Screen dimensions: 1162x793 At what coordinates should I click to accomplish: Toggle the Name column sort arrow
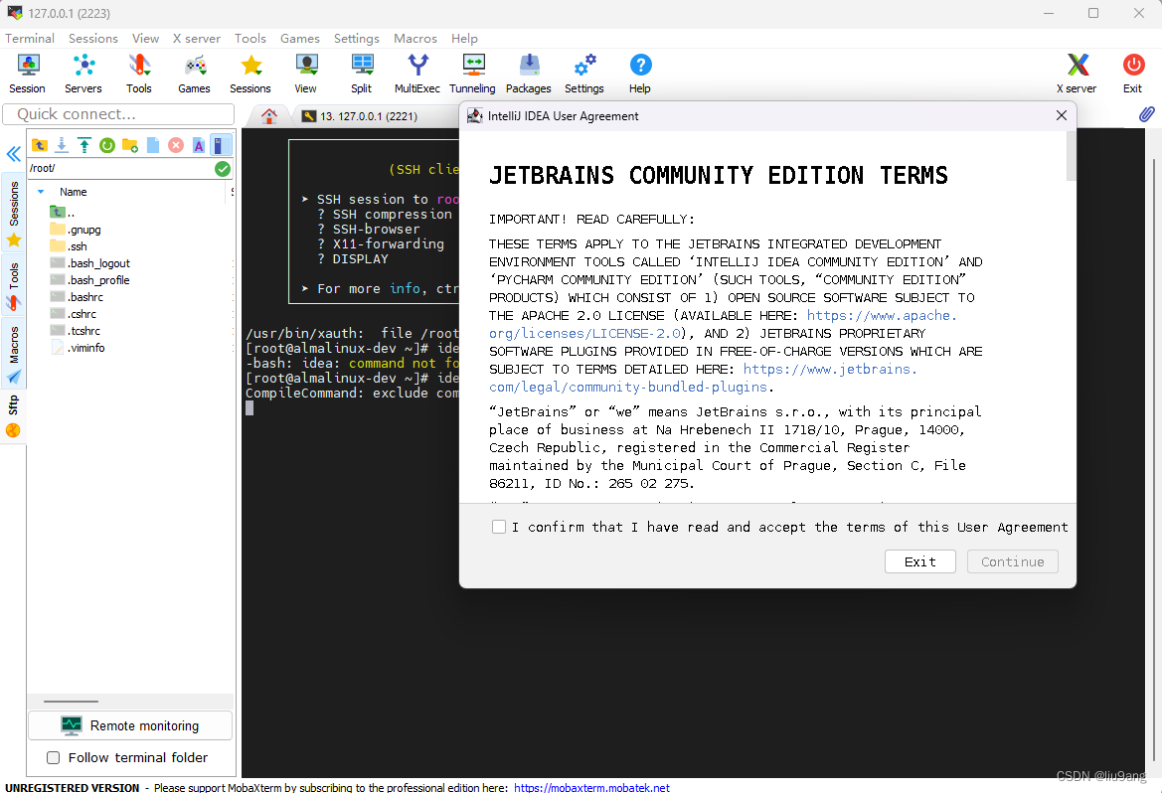pos(41,192)
